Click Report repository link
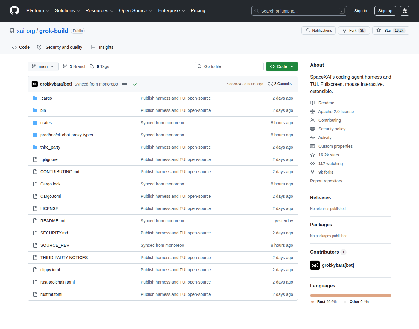Viewport: 419px width, 329px height. [x=326, y=181]
